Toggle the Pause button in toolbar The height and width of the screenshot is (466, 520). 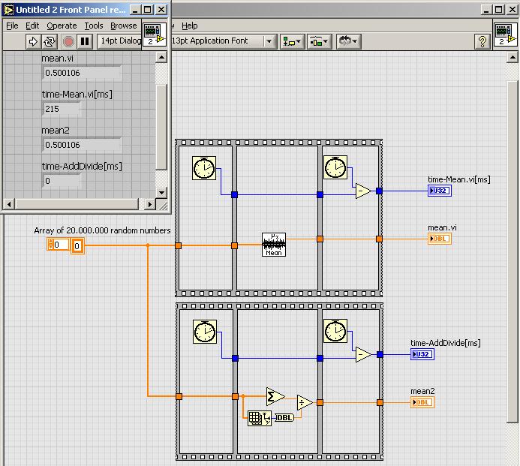(x=85, y=41)
